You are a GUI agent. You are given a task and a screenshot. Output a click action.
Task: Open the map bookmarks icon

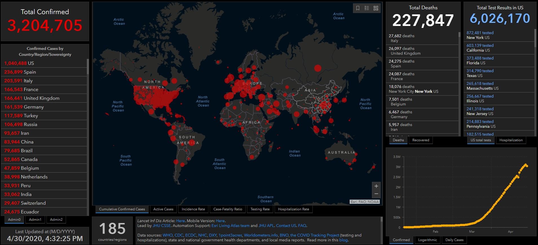click(358, 8)
